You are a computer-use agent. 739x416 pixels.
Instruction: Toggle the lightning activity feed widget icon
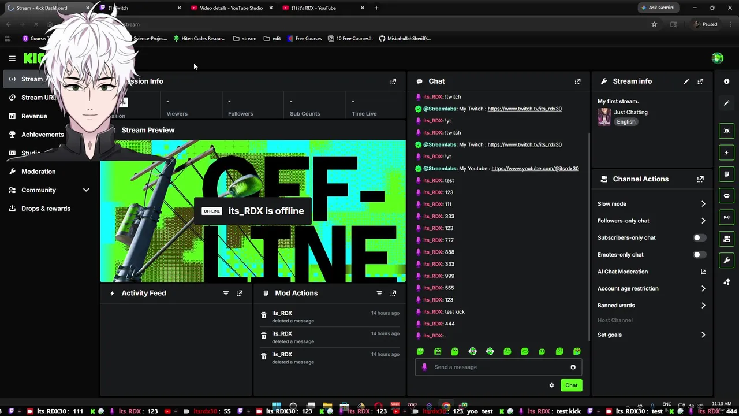coord(726,153)
